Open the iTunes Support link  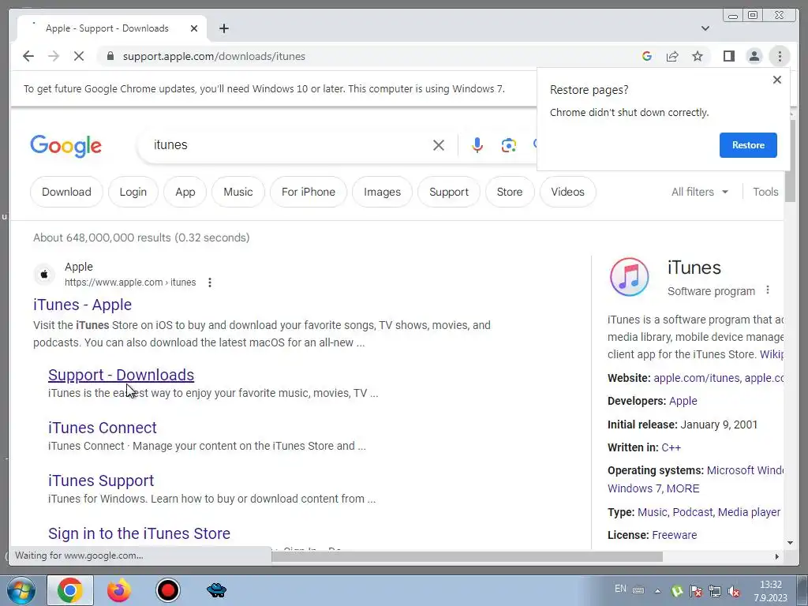tap(101, 481)
